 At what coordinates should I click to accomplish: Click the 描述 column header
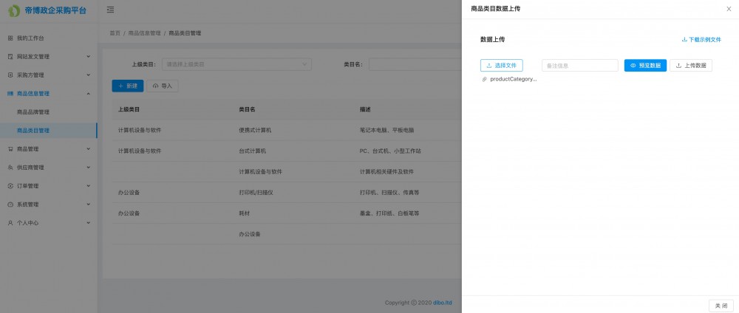click(365, 109)
